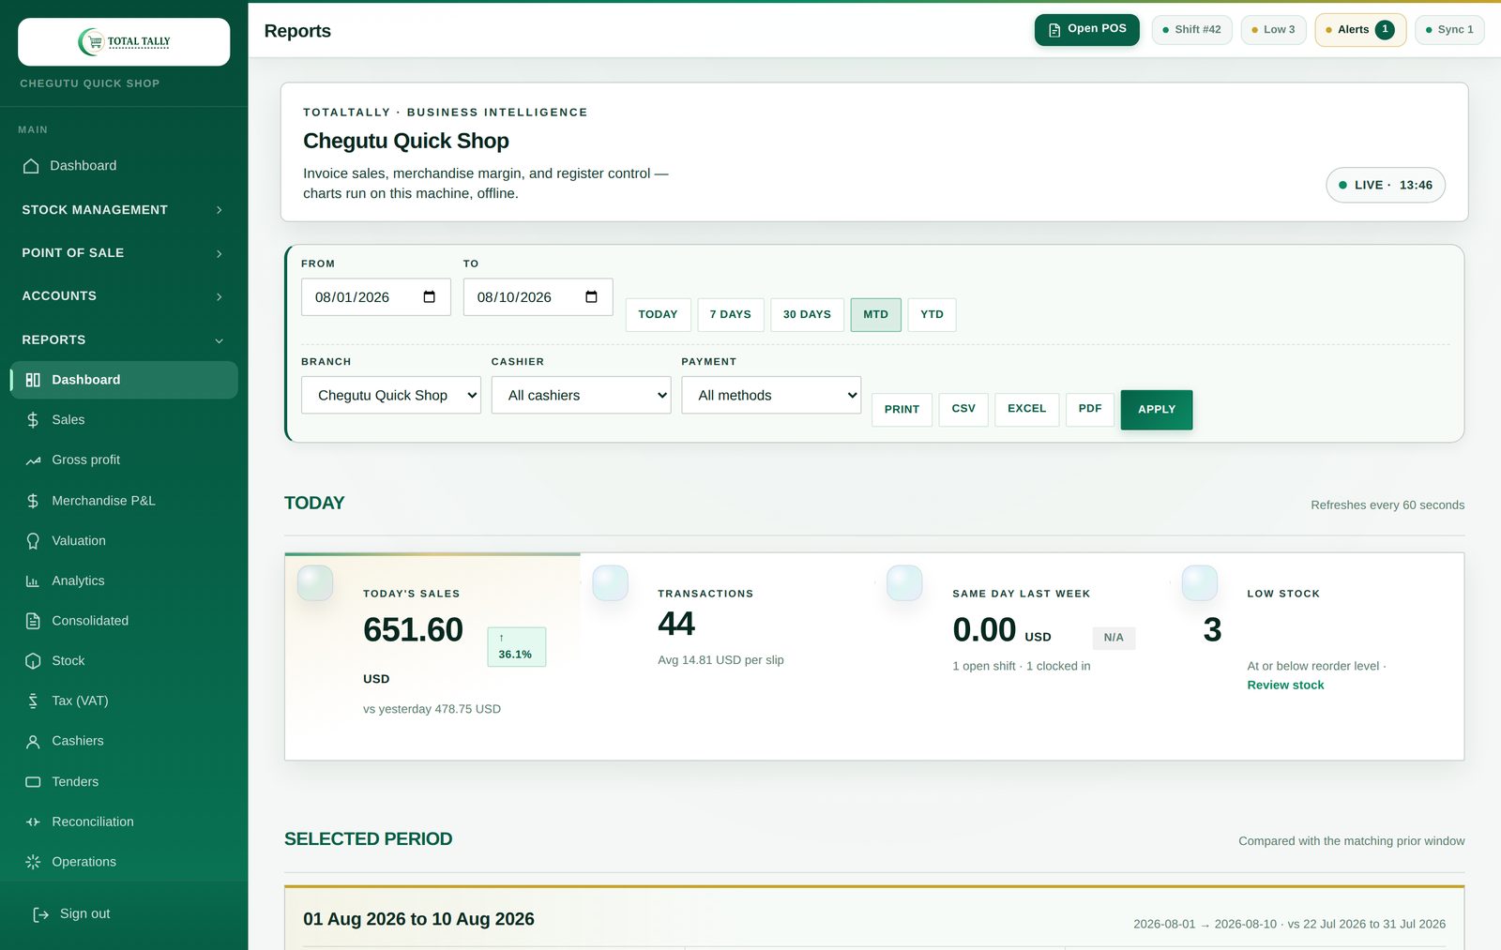Expand the Stock Management section

(124, 210)
